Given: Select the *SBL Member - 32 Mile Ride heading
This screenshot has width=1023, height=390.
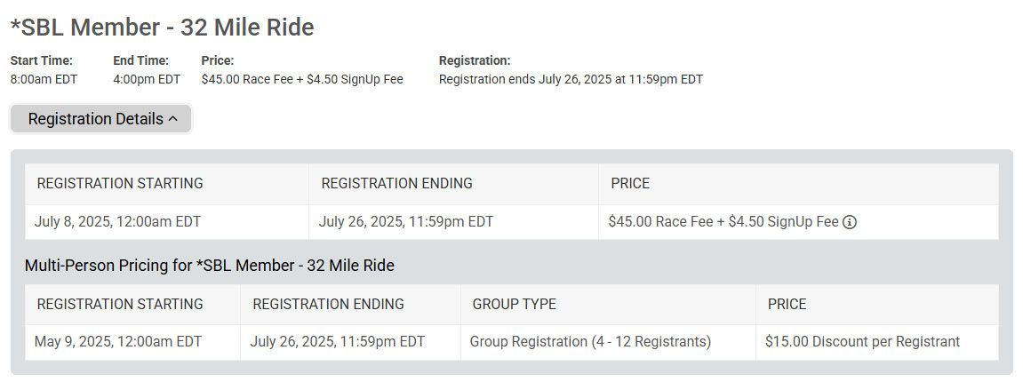Looking at the screenshot, I should point(163,28).
